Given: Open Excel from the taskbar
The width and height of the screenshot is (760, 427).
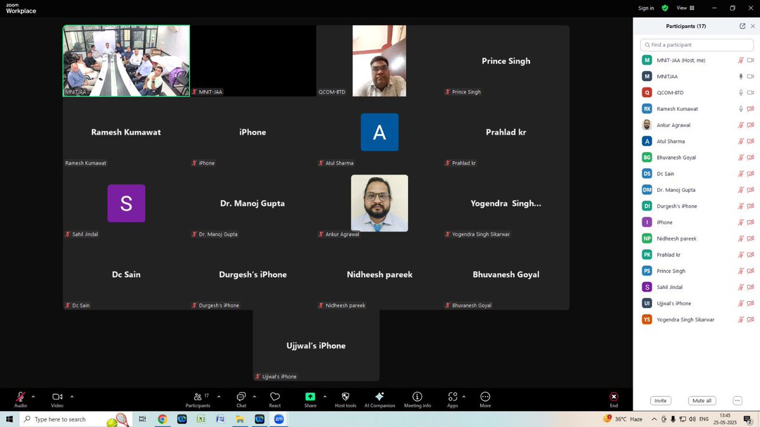Looking at the screenshot, I should coord(201,419).
